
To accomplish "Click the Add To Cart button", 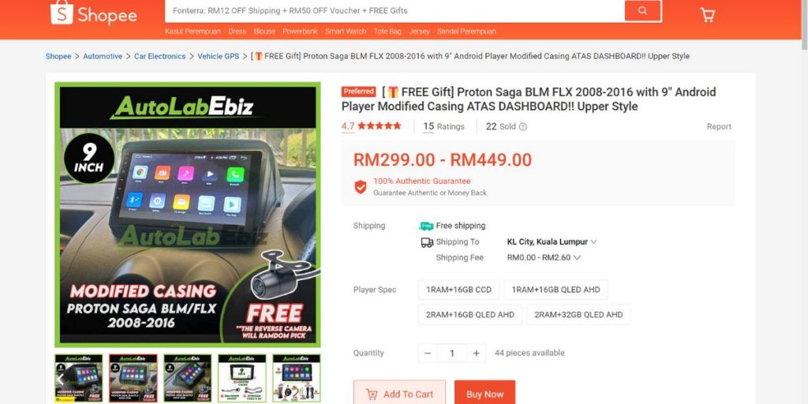I will pos(399,394).
